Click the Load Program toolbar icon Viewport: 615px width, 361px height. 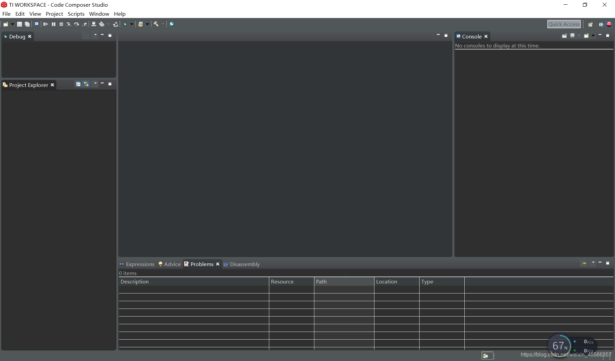[x=141, y=24]
